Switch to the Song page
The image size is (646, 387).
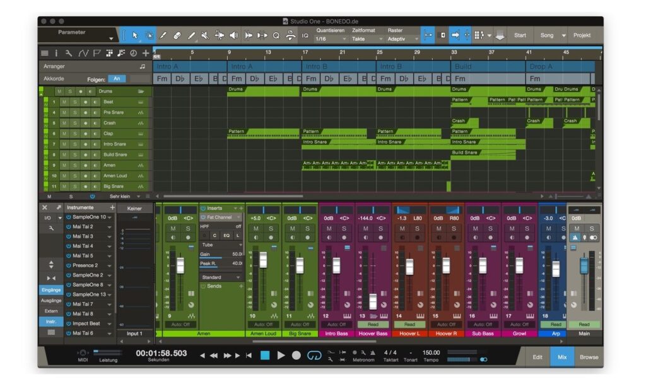547,35
